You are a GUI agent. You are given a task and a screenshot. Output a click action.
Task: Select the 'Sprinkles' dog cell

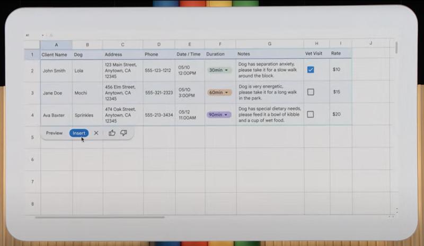87,115
